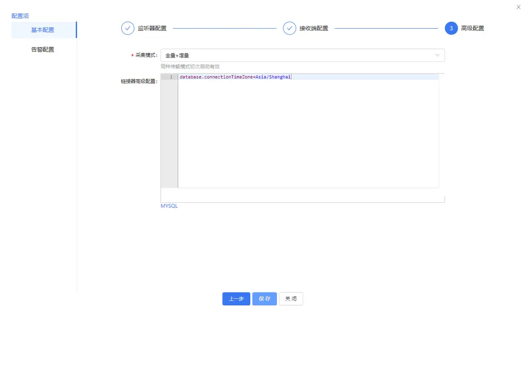Click the 配置项 heading text

pos(20,15)
